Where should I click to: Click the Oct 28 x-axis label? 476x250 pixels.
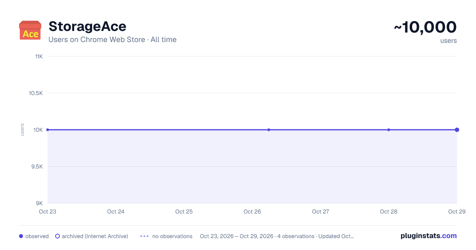click(389, 212)
